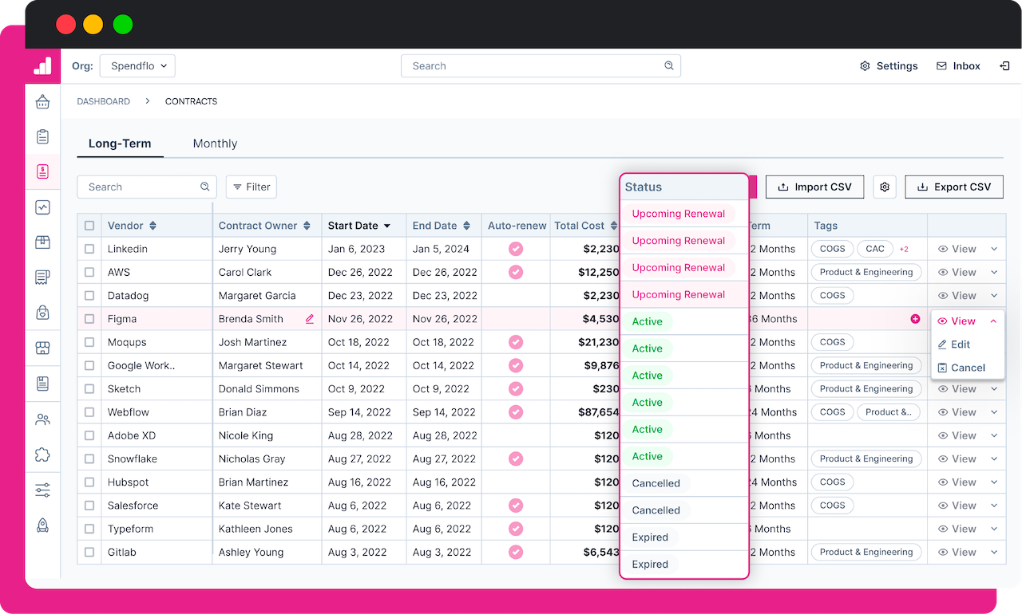Click the magnifier in the top search bar
1022x614 pixels.
[x=669, y=66]
